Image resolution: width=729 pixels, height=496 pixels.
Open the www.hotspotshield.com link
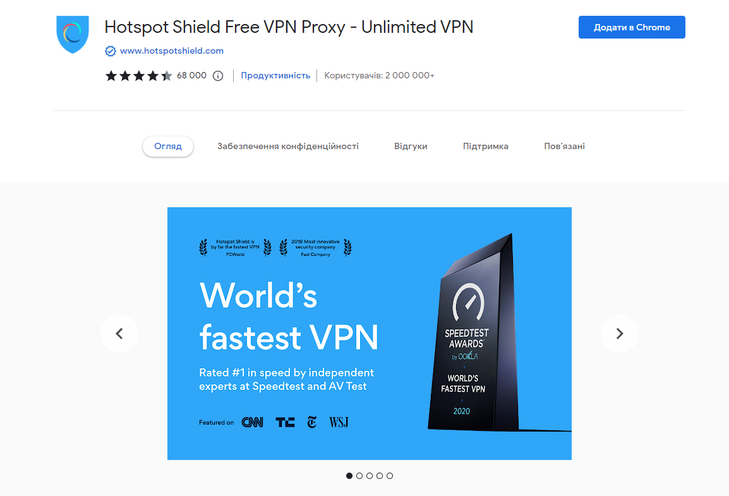pos(172,51)
